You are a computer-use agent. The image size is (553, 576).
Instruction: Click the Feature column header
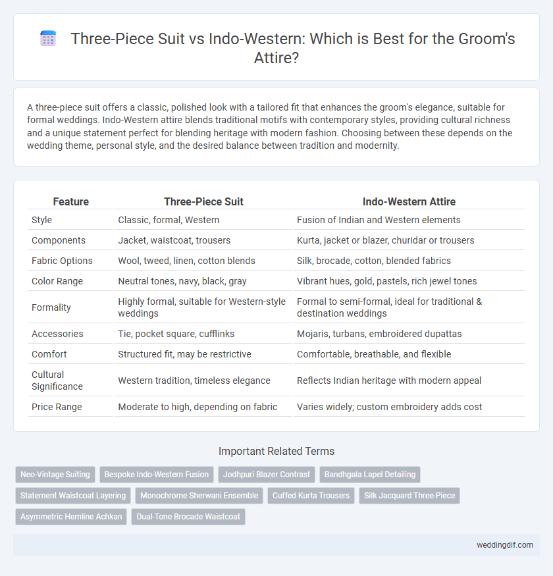click(71, 201)
